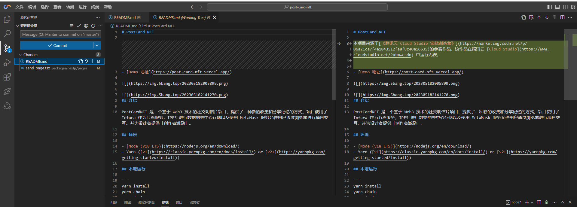Toggle whitespace trimming pilcrow icon
Screen dimensions: 577x207
tap(554, 17)
